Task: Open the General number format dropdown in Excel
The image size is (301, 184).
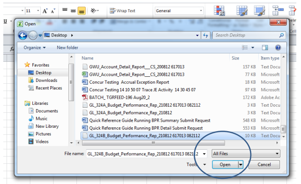Action: tap(201, 11)
